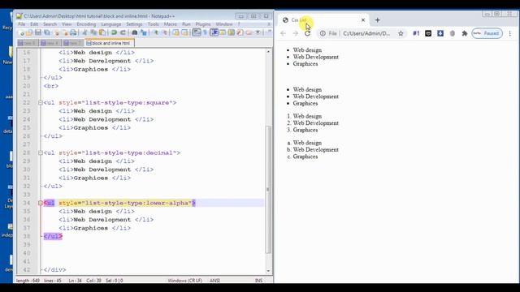The width and height of the screenshot is (520, 292).
Task: Open the Run menu
Action: pos(186,24)
